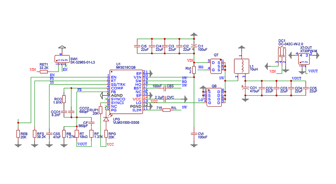Select the RB resistor symbol
336x184 pixels.
[64, 134]
